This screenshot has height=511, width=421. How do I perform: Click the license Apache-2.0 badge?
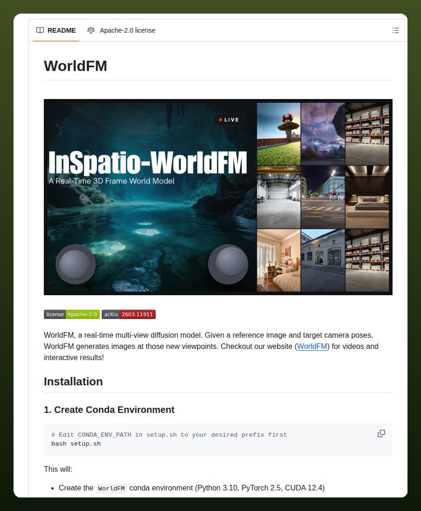[x=72, y=314]
